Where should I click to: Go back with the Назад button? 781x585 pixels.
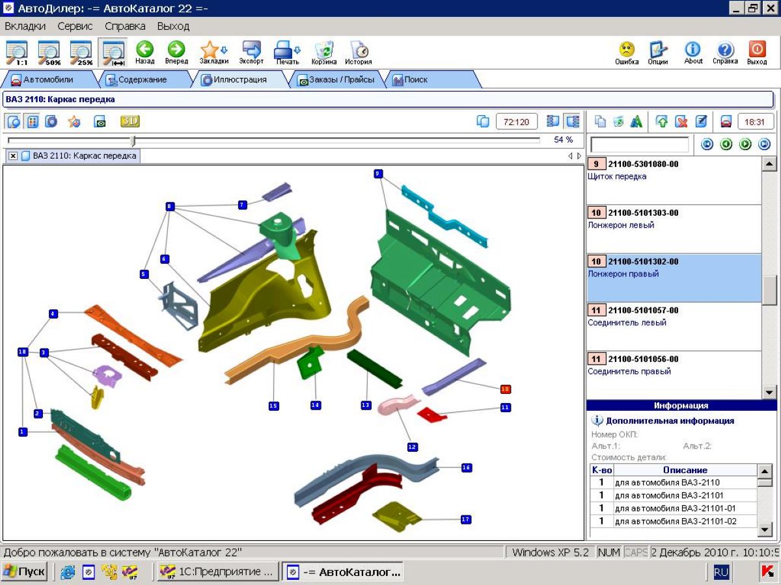144,53
